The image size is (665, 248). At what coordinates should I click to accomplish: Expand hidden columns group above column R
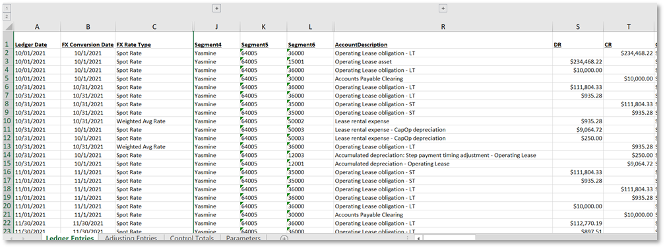coord(443,8)
